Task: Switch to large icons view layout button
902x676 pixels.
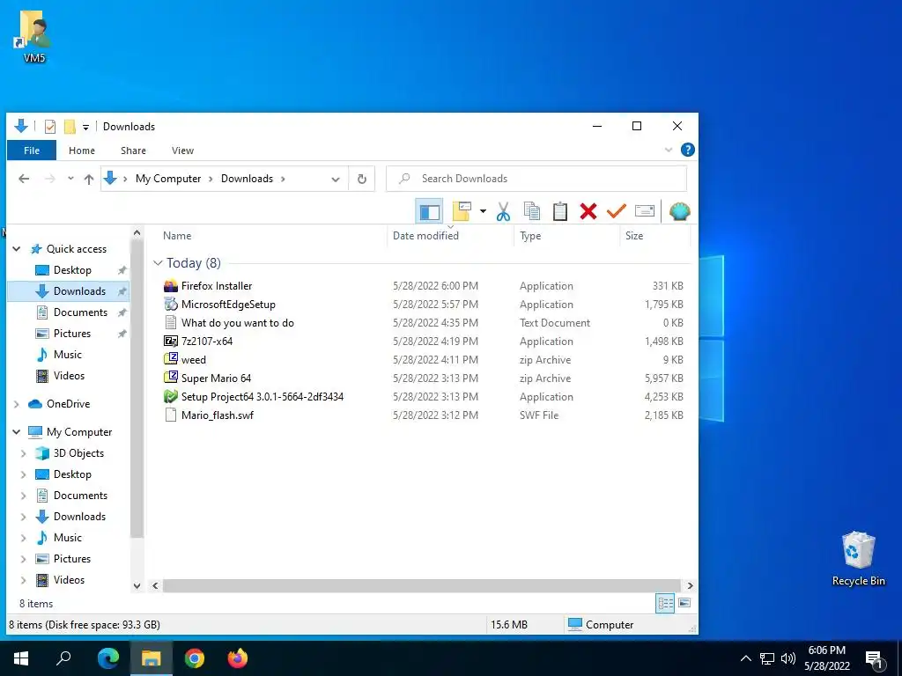Action: click(x=684, y=603)
